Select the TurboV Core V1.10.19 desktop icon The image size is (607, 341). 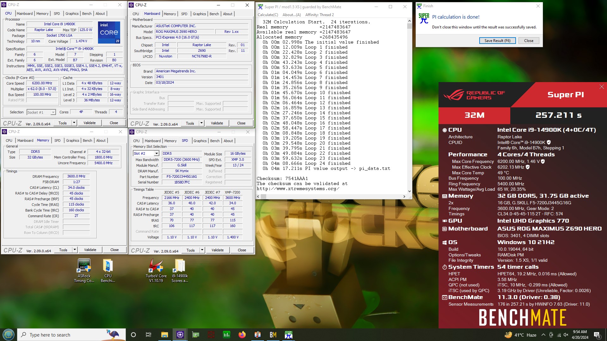click(156, 271)
